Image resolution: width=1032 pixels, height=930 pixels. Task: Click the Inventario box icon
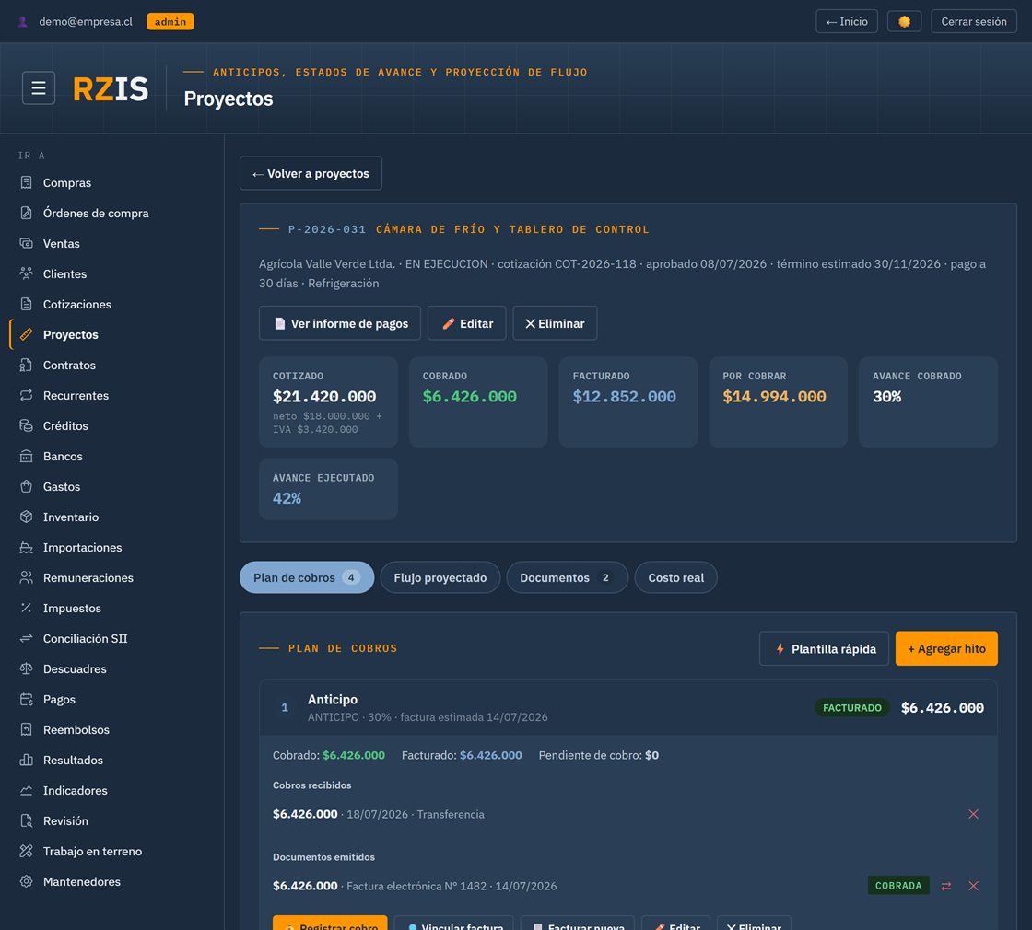tap(27, 517)
